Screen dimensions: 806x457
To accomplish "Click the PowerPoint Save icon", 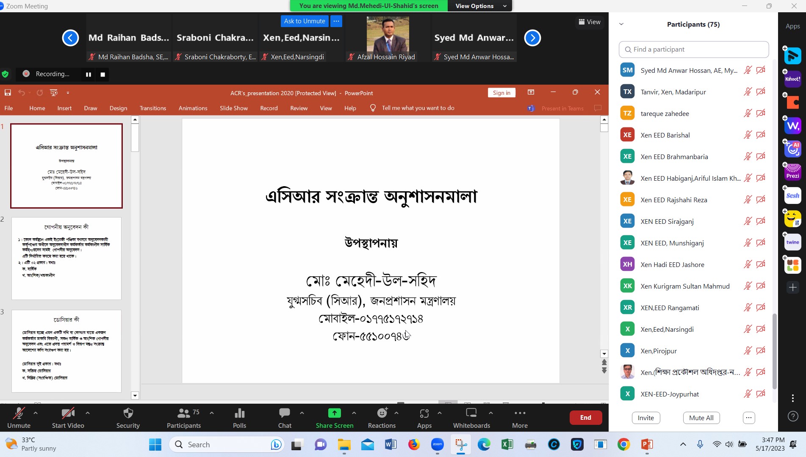I will [x=8, y=93].
